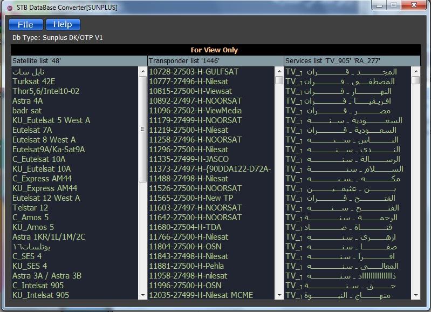The image size is (431, 312).
Task: Click the services list scrollbar thumb
Action: pyautogui.click(x=415, y=80)
